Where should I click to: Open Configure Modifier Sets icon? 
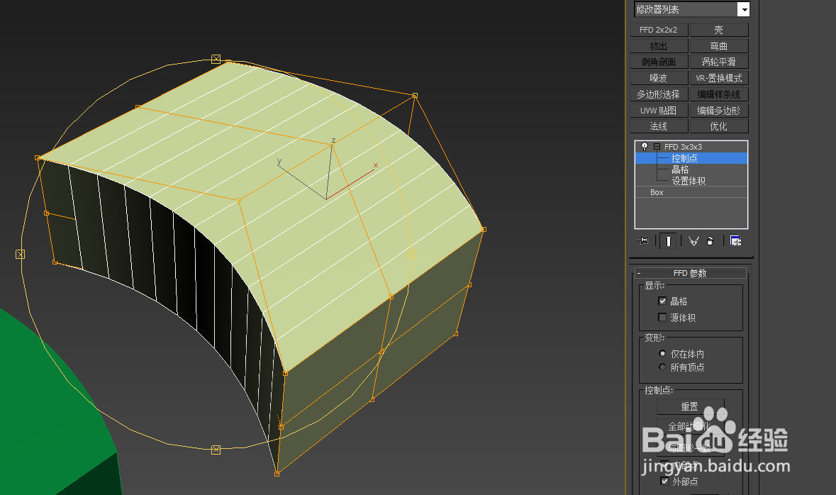736,241
